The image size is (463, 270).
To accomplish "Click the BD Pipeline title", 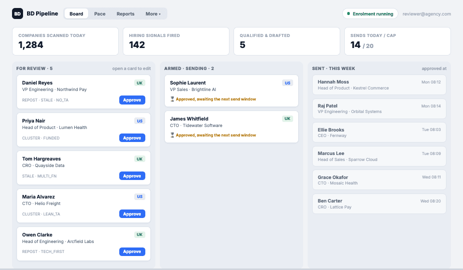I will click(x=42, y=13).
